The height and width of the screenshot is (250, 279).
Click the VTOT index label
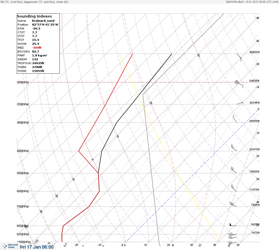click(x=21, y=36)
